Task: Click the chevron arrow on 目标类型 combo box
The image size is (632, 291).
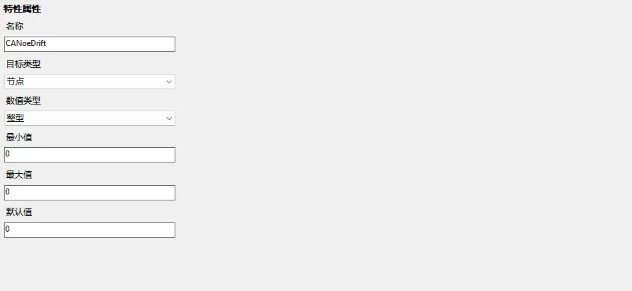Action: [169, 82]
